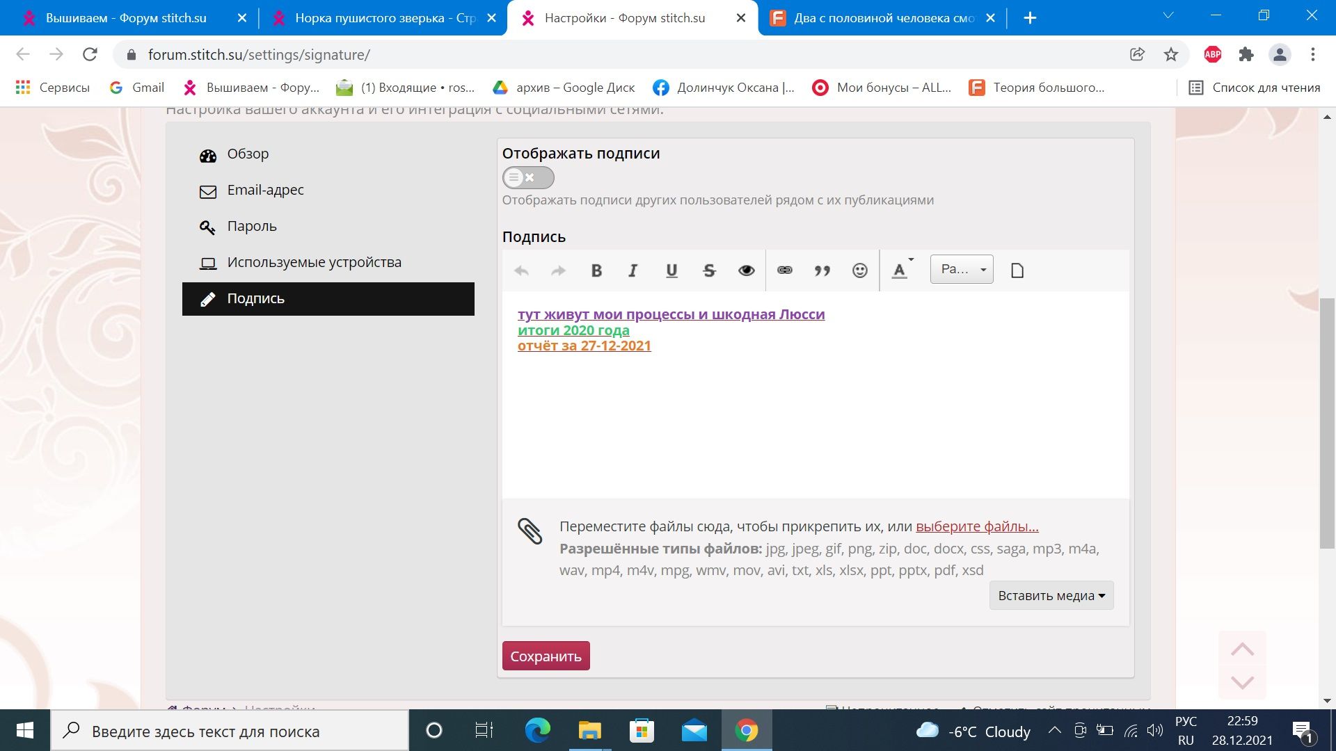Enable the display signatures switch
The height and width of the screenshot is (751, 1336).
(528, 177)
